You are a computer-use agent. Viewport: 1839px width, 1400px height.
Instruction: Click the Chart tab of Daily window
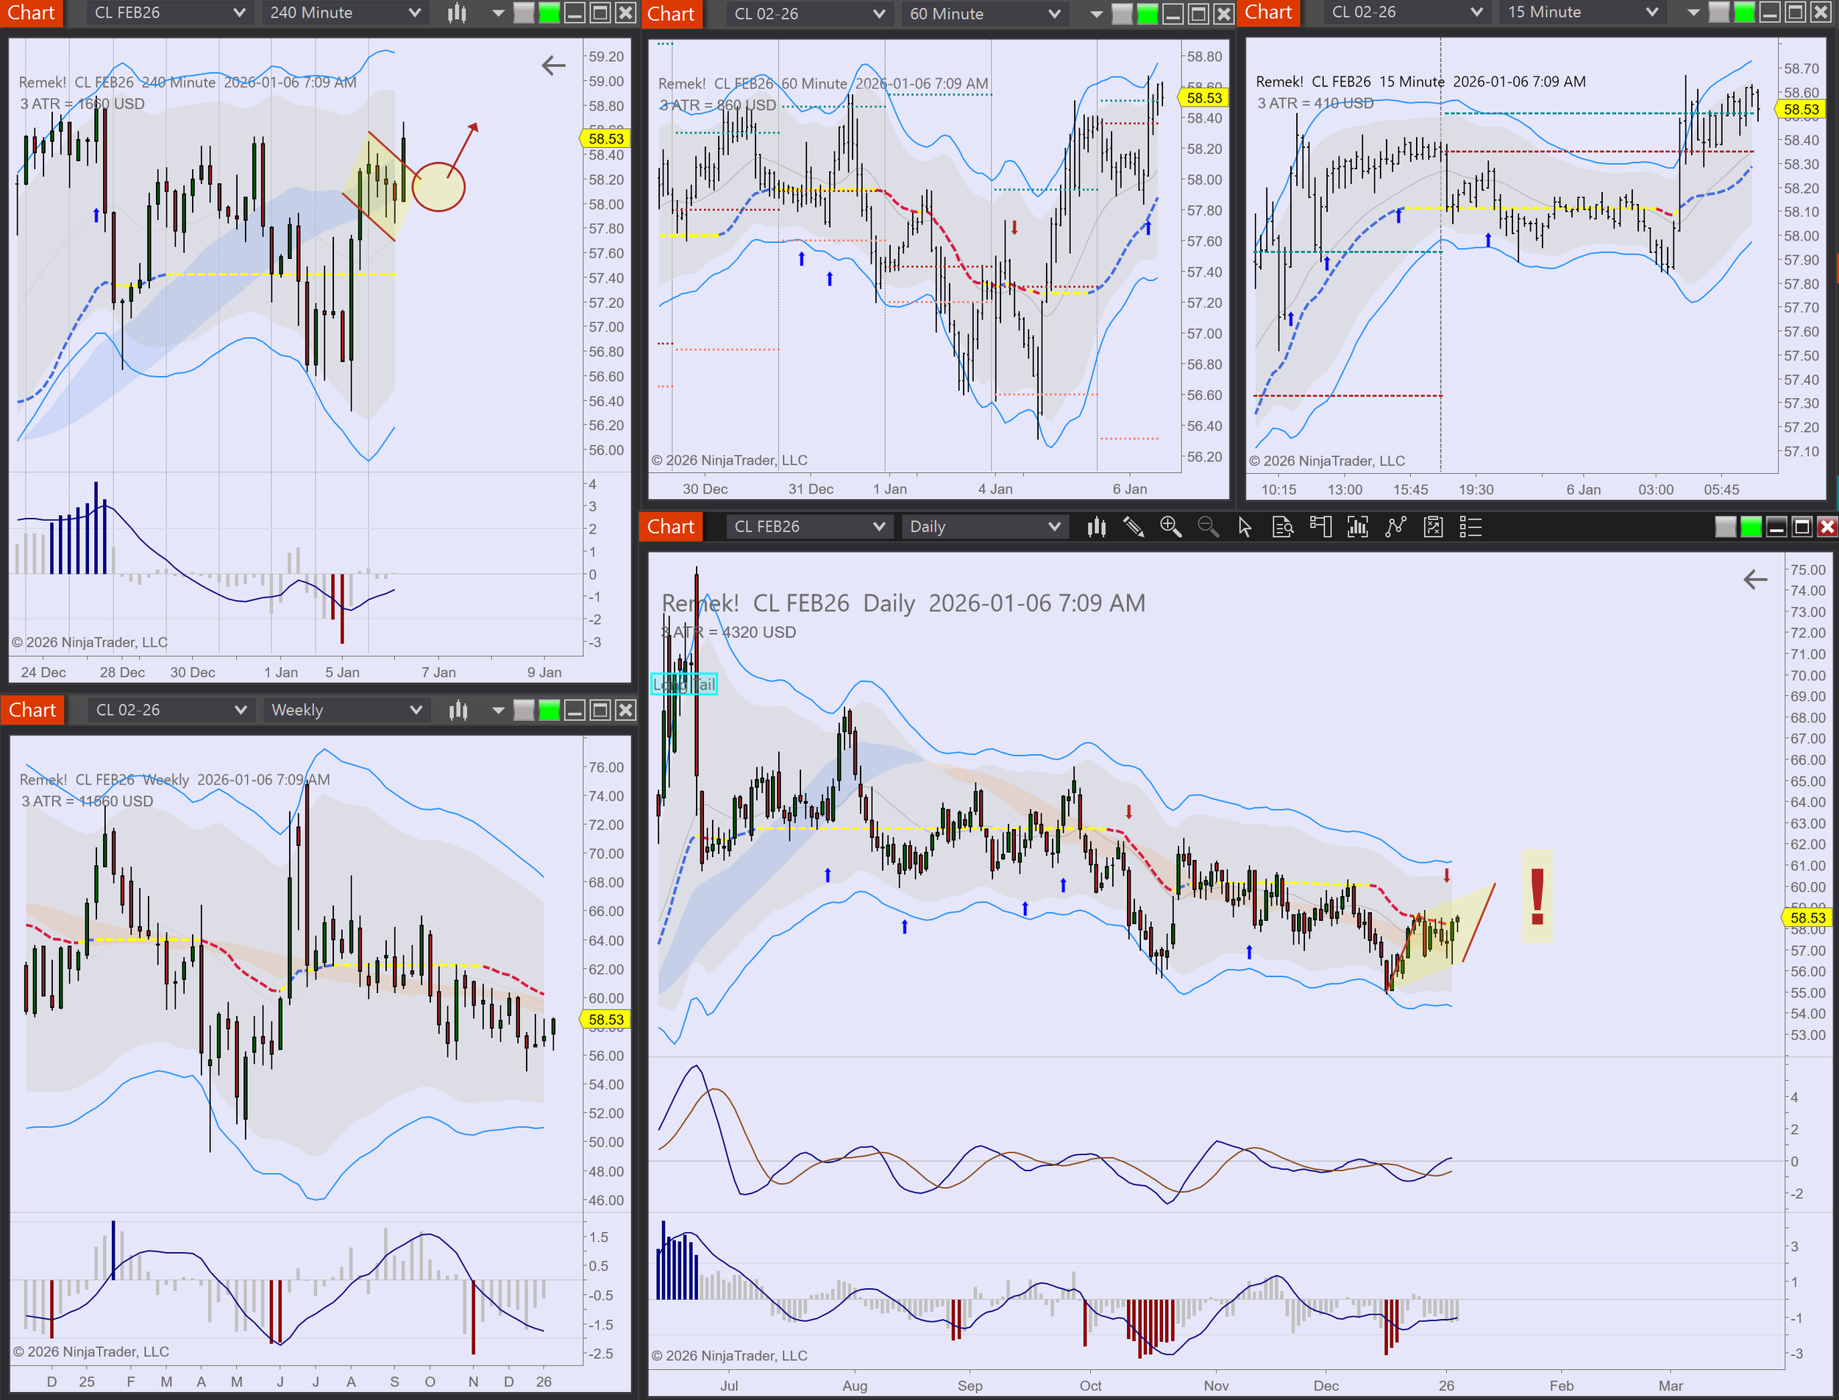(x=671, y=527)
